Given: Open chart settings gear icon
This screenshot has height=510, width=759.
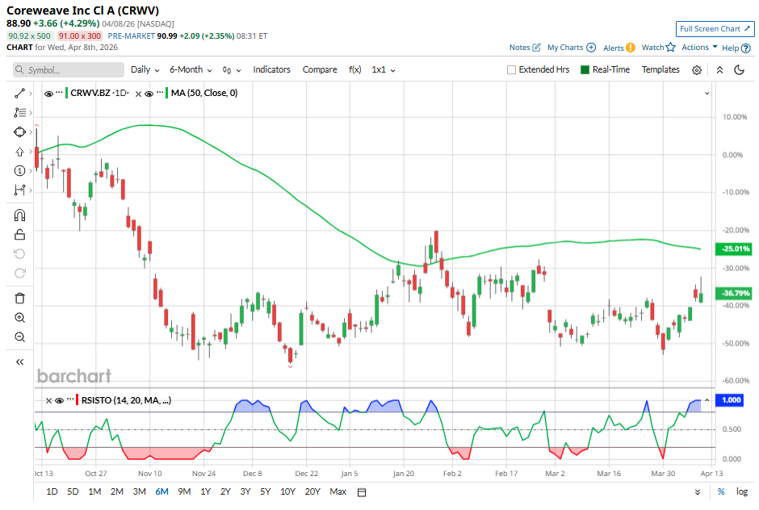Looking at the screenshot, I should click(x=697, y=70).
